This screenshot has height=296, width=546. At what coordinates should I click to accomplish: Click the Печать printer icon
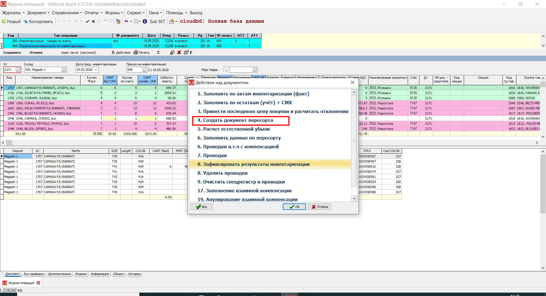pyautogui.click(x=136, y=53)
